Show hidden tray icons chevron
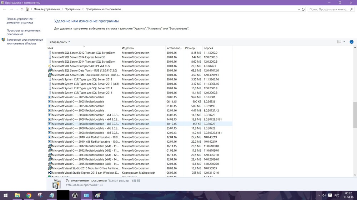 point(318,195)
